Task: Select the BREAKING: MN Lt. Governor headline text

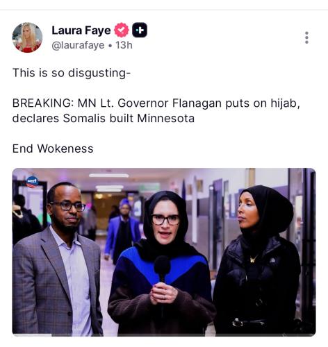Action: coord(156,103)
